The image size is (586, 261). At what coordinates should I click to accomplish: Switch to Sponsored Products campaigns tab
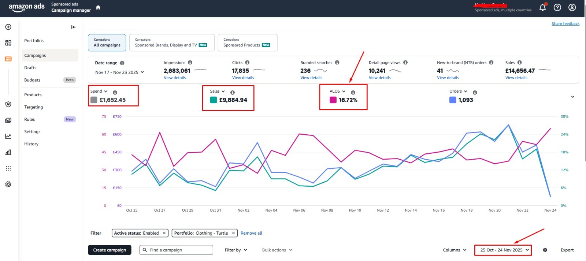248,43
